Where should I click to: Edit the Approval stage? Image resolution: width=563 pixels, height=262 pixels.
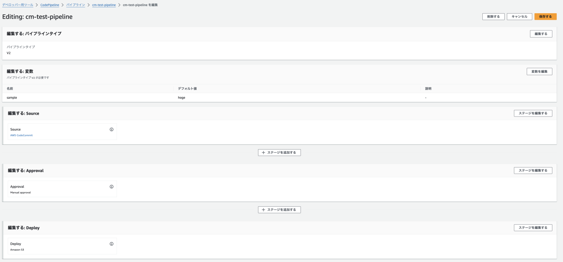click(533, 170)
